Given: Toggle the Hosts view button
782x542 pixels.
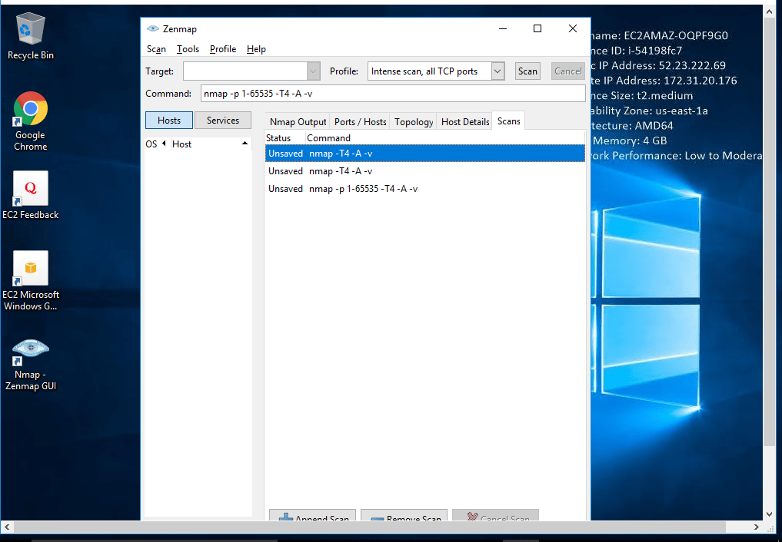Looking at the screenshot, I should [169, 121].
